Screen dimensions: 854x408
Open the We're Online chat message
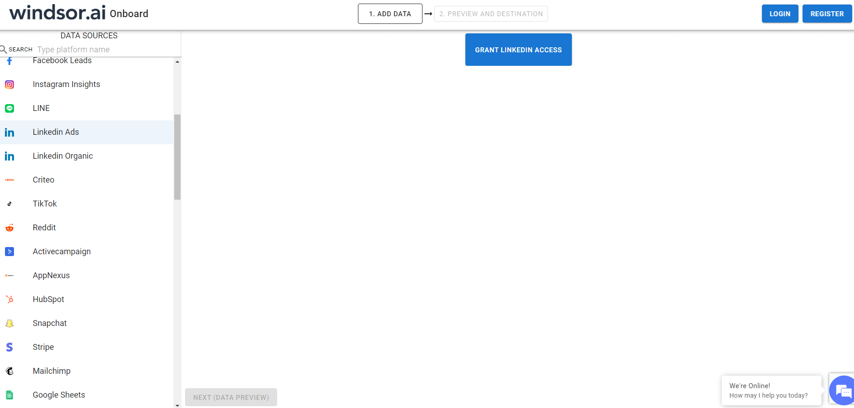point(771,390)
